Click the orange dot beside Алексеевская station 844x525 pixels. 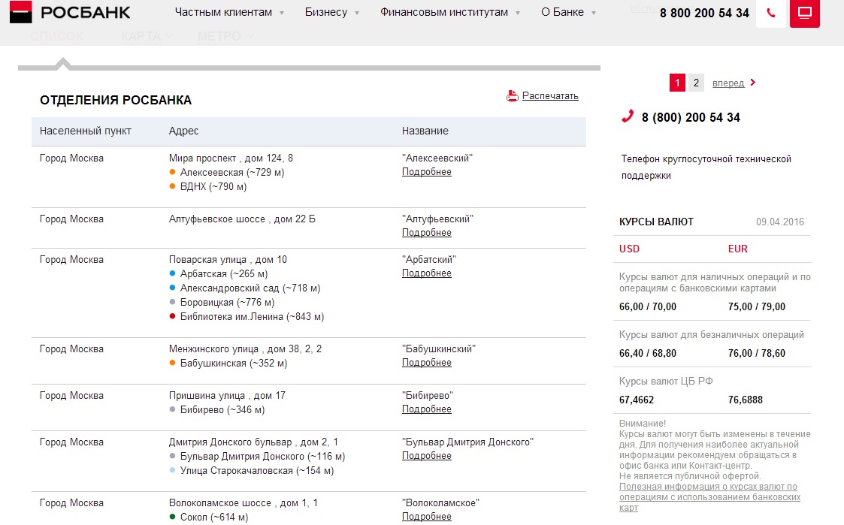tap(173, 173)
